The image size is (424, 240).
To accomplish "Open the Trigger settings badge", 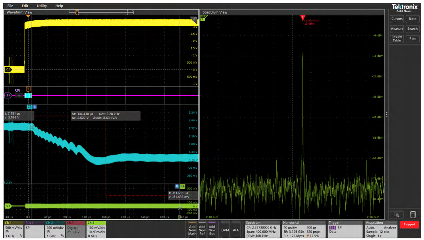I will click(x=344, y=229).
